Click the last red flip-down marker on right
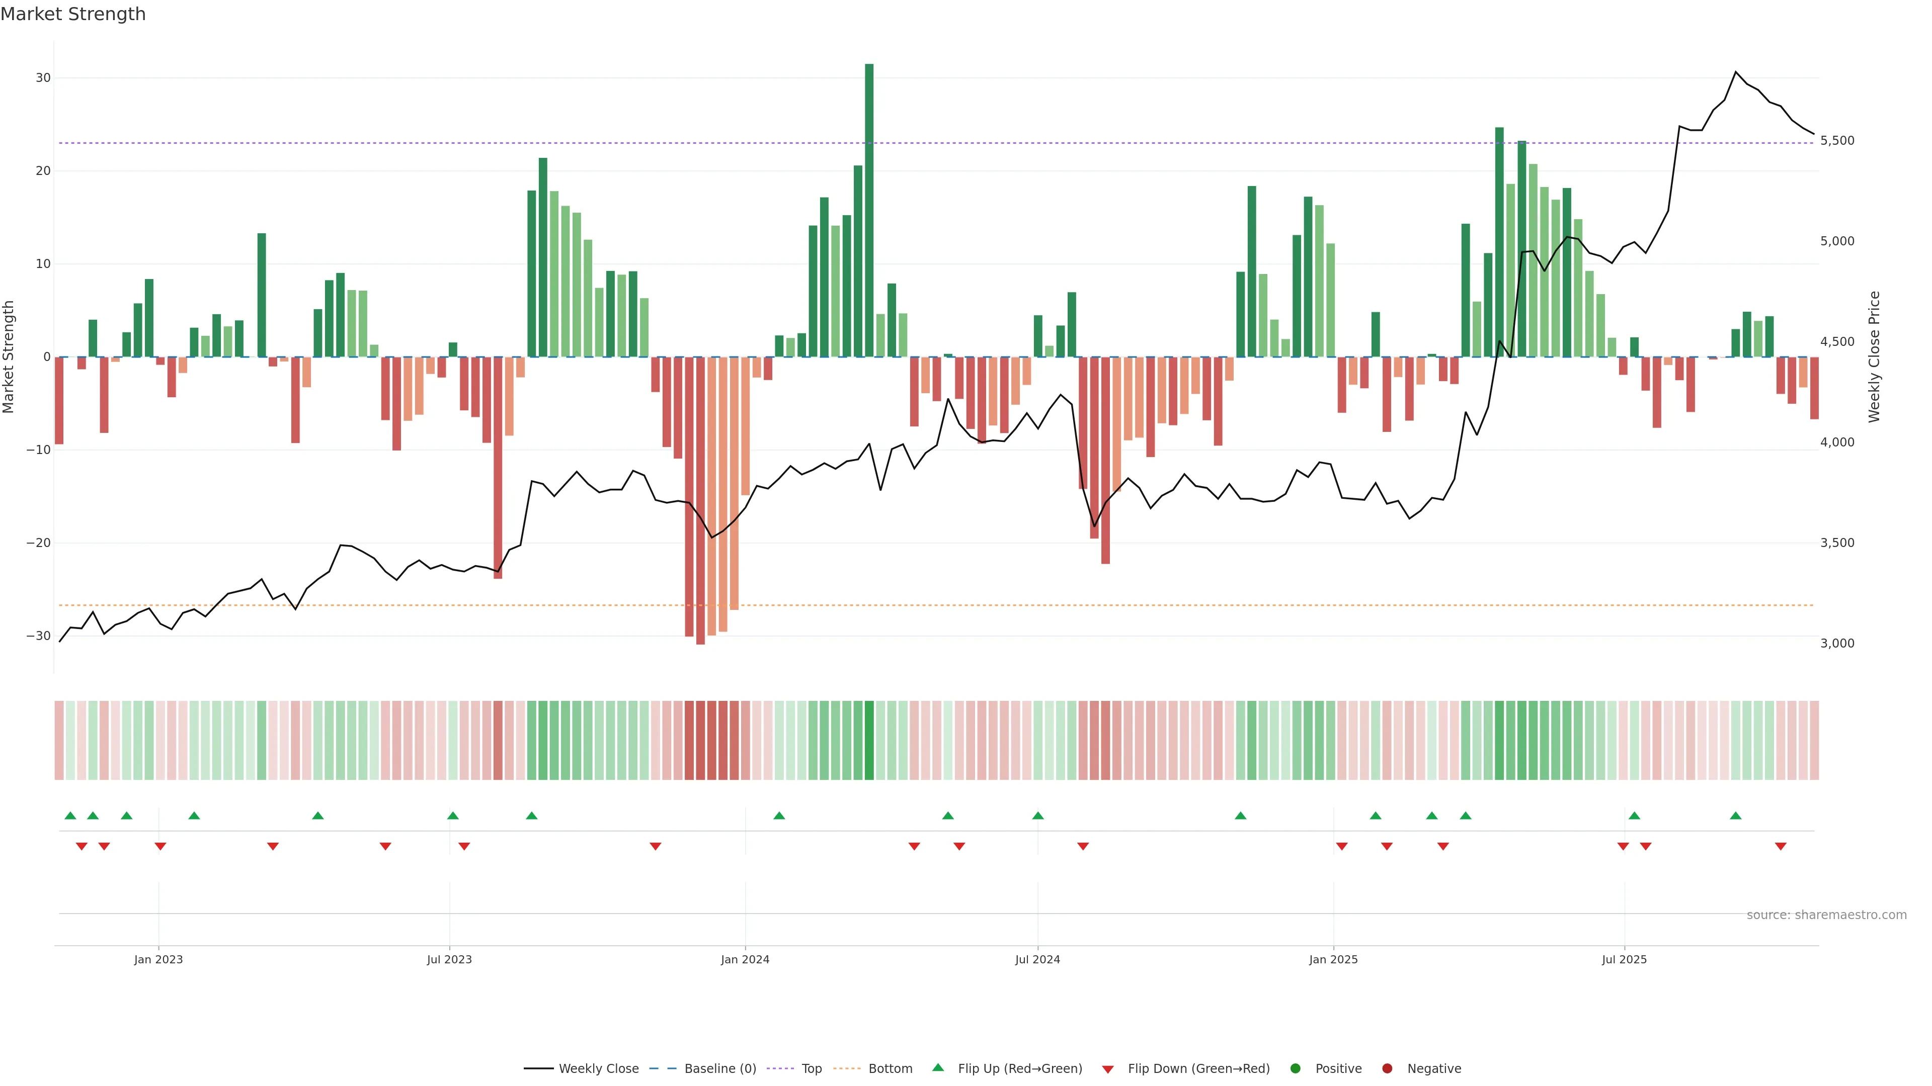 coord(1781,846)
